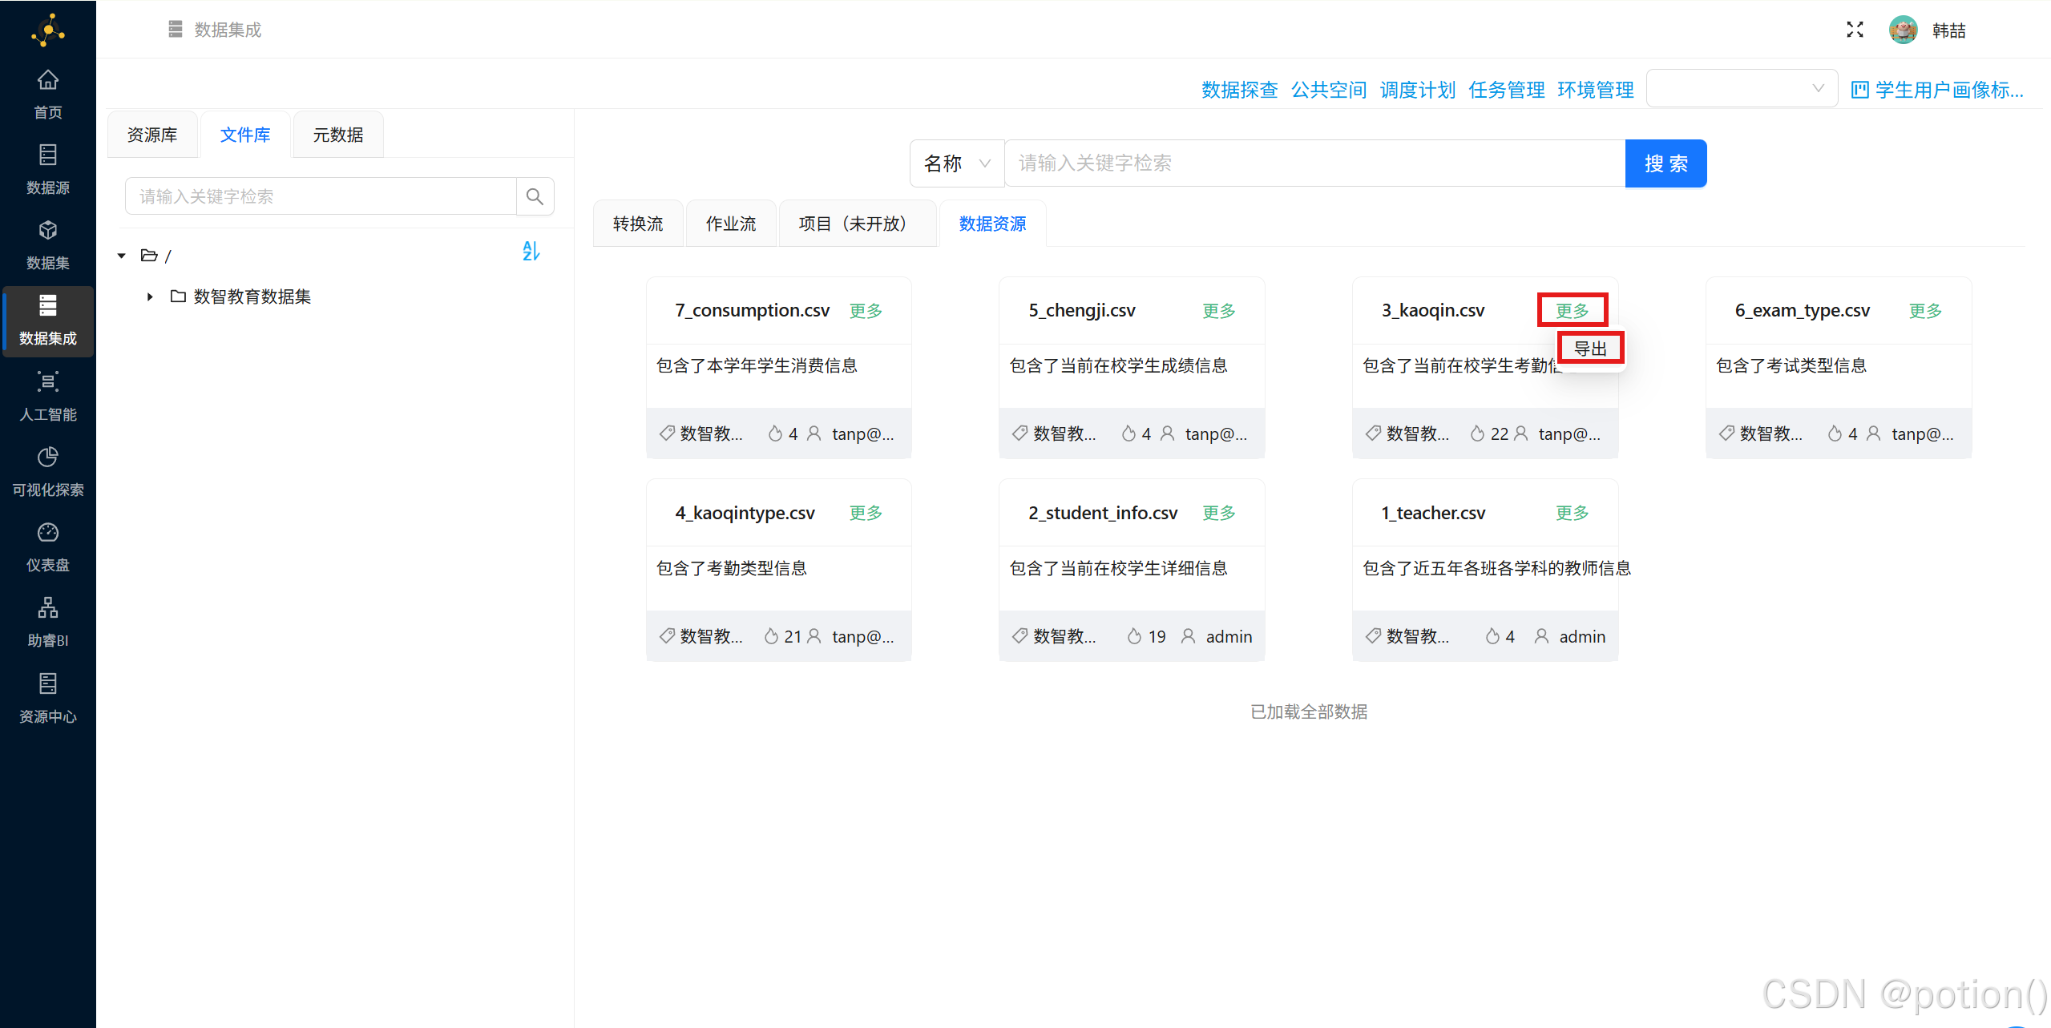Open 更多 menu on 7_consumption.csv

[x=866, y=311]
